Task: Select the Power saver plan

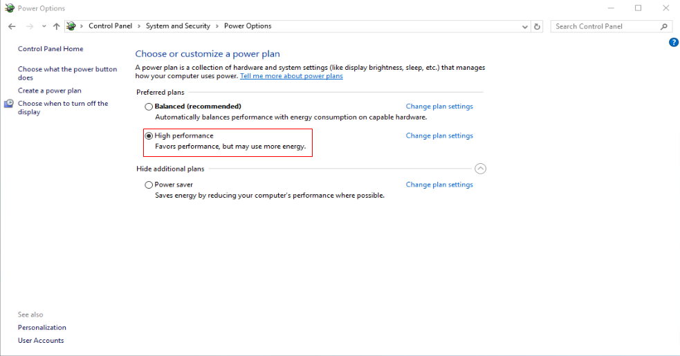Action: (x=149, y=185)
